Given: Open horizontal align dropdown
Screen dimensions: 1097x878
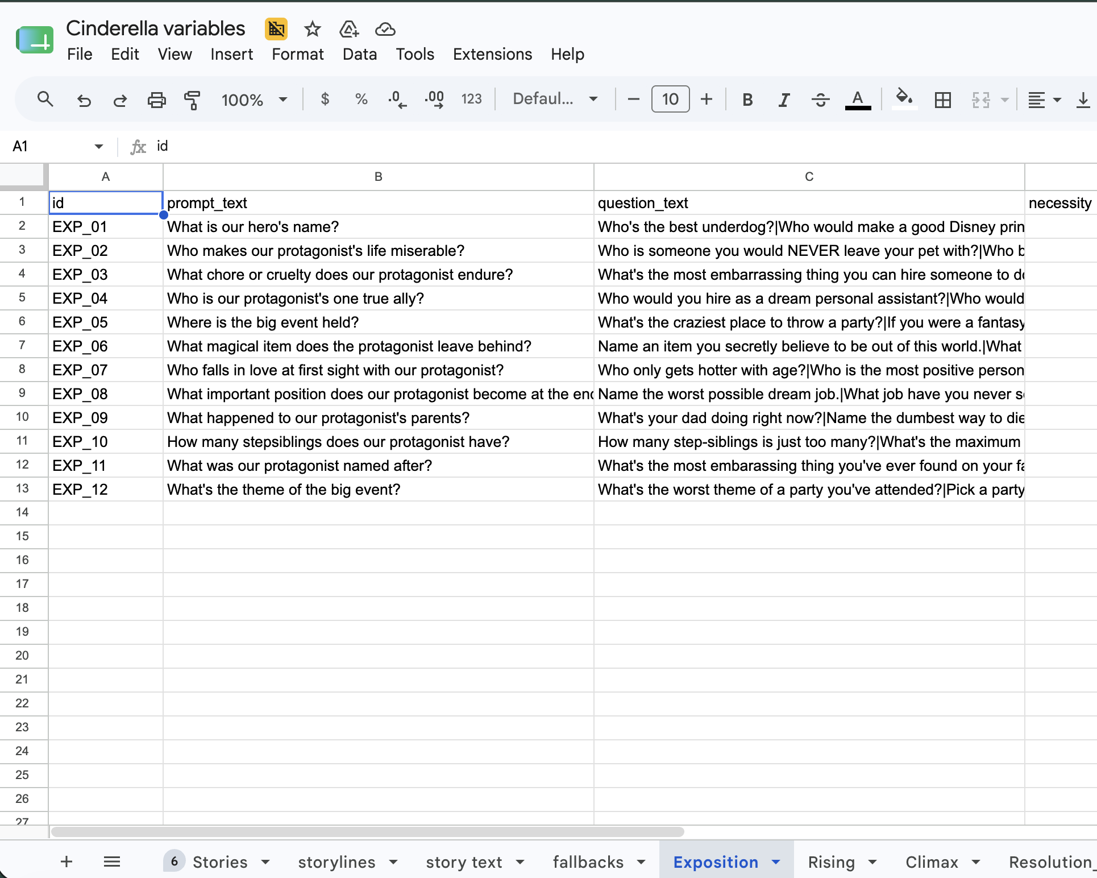Looking at the screenshot, I should pos(1044,100).
